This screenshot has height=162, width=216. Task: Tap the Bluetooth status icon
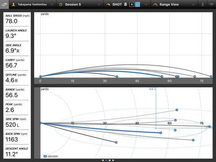[x=202, y=4]
